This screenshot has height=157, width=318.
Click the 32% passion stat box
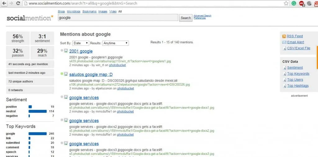(18, 53)
